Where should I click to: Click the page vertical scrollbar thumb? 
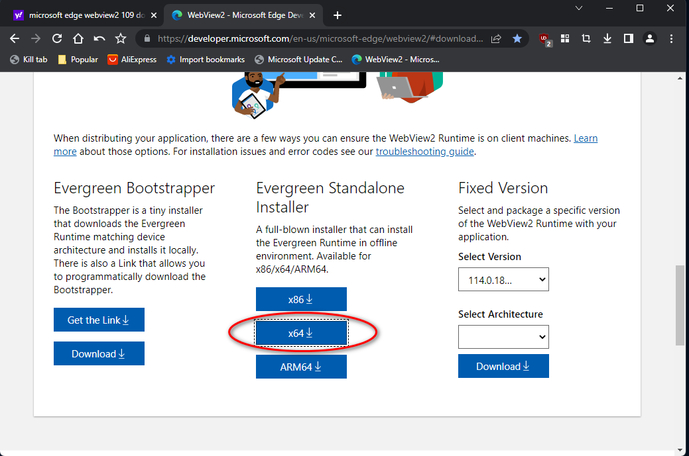click(680, 305)
